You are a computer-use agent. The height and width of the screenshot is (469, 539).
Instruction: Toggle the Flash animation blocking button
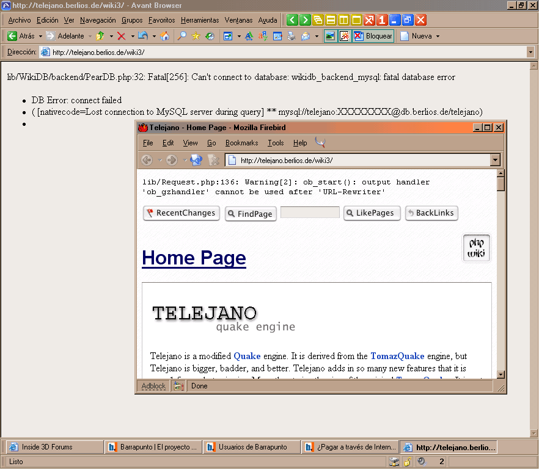[x=345, y=36]
